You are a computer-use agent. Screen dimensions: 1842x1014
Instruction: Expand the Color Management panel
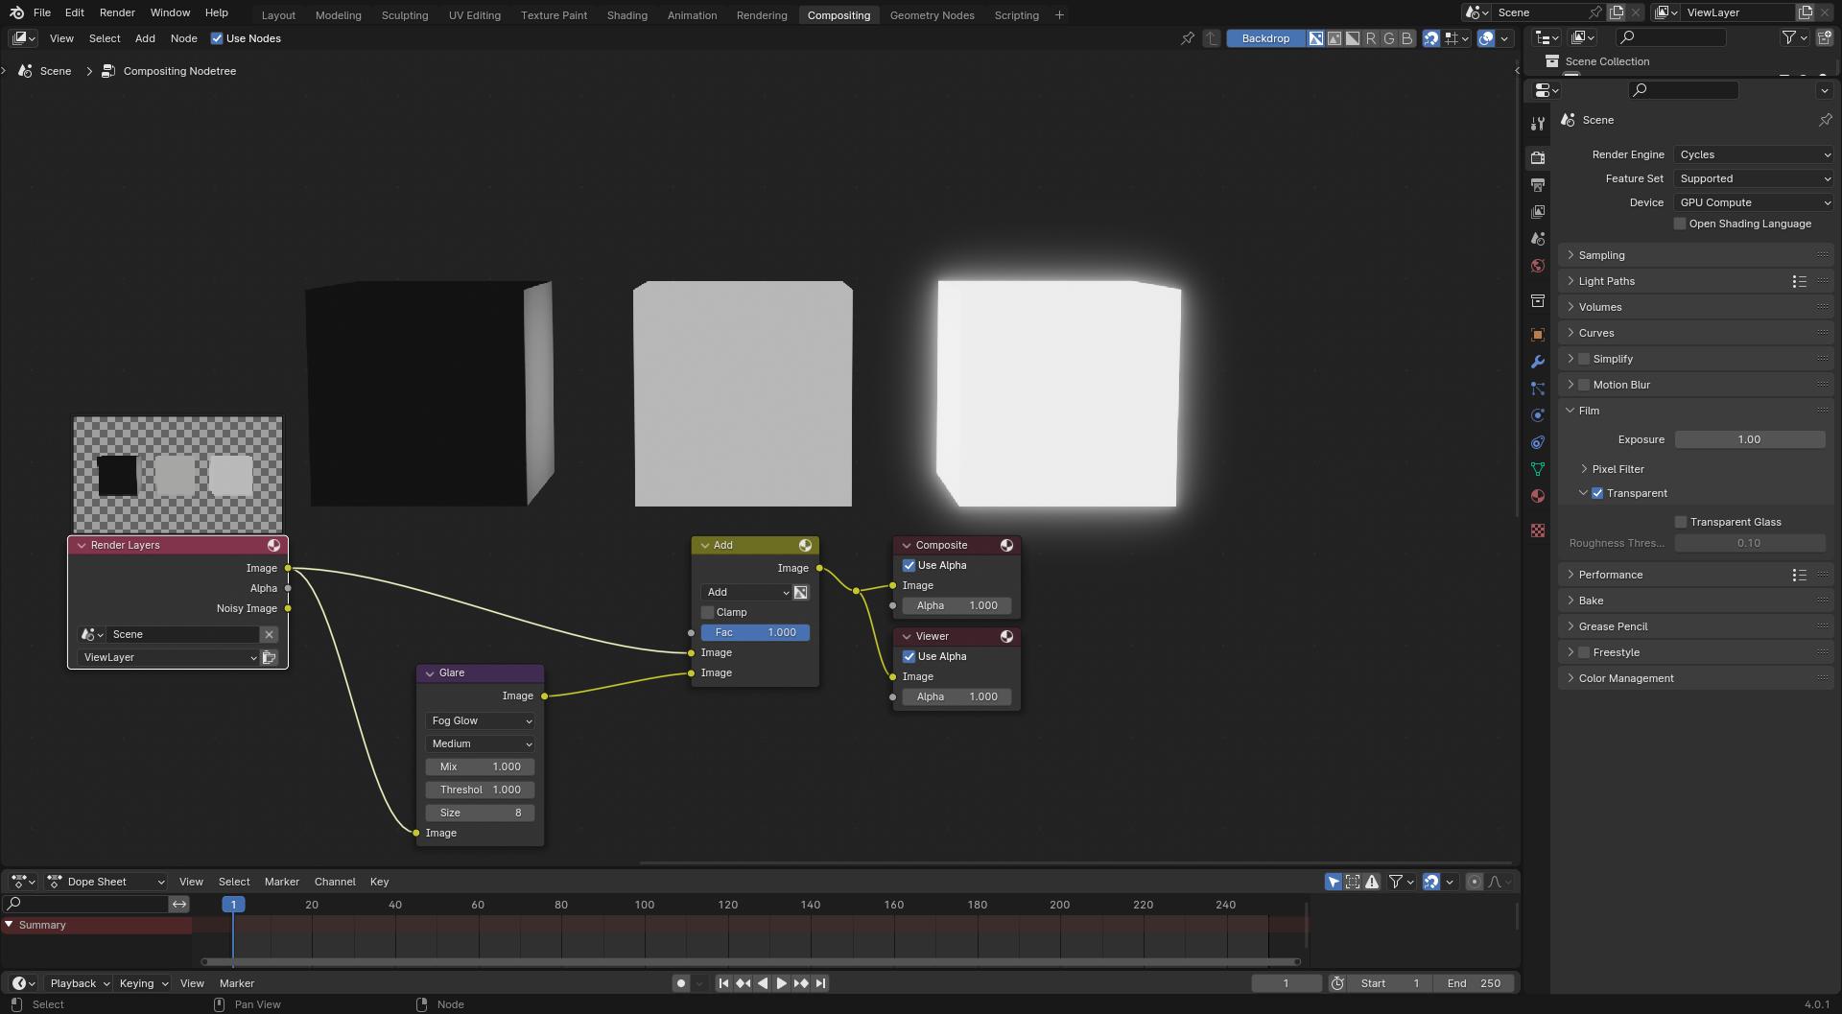(x=1696, y=678)
